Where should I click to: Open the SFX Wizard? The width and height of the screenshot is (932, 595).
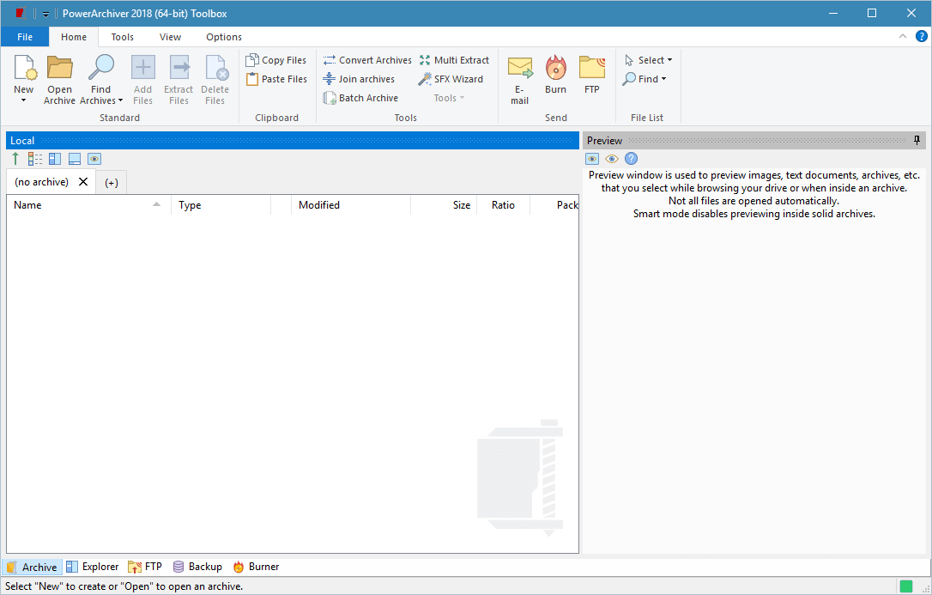pyautogui.click(x=451, y=79)
